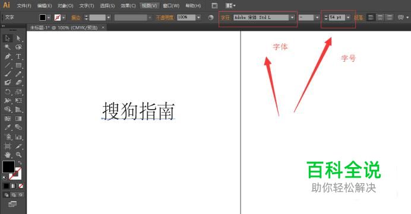Select the Magic Wand tool
Viewport: 411px width, 214px height.
[x=7, y=47]
